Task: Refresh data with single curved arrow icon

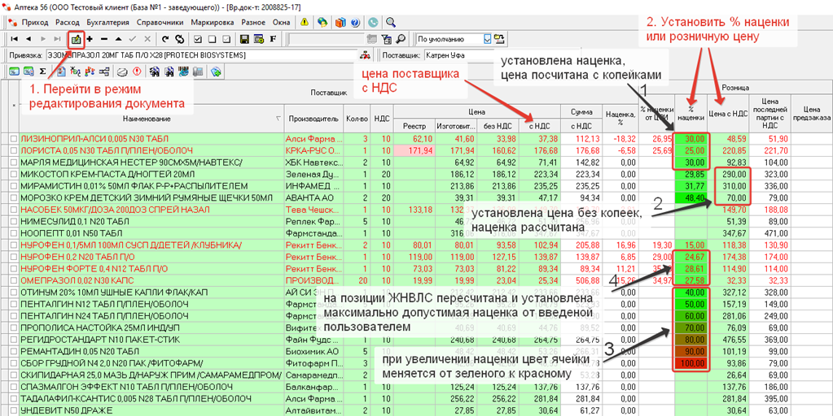Action: pos(165,39)
